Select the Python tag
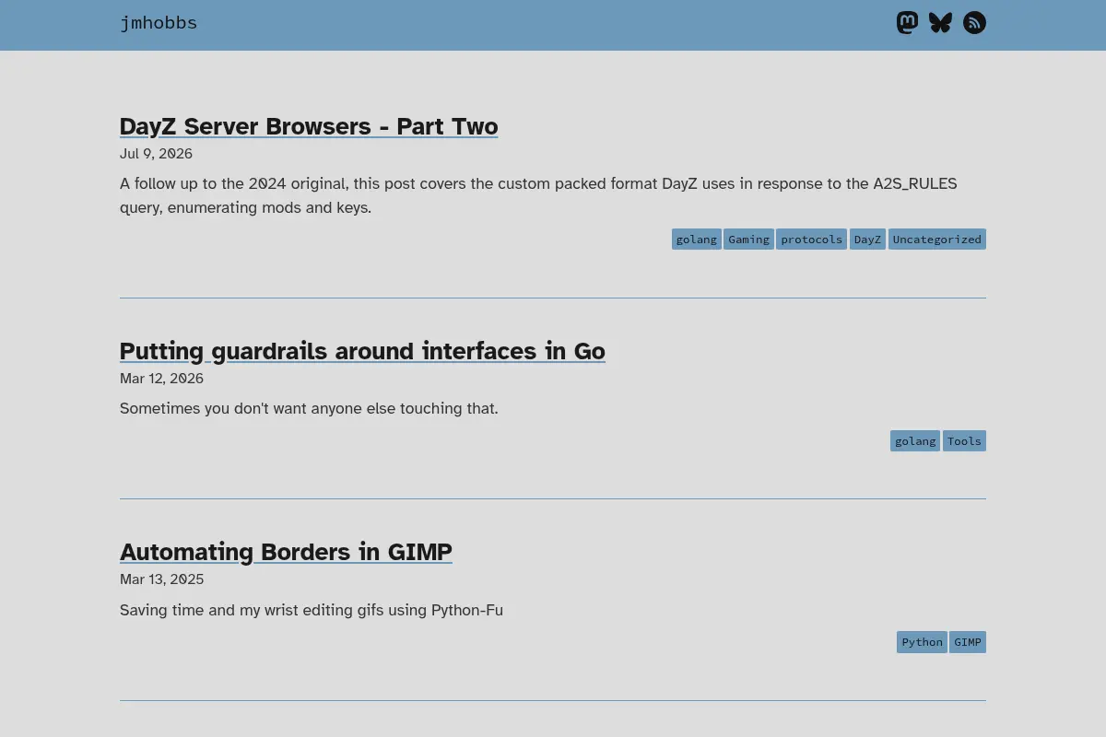Screen dimensions: 1106x737 click(922, 642)
